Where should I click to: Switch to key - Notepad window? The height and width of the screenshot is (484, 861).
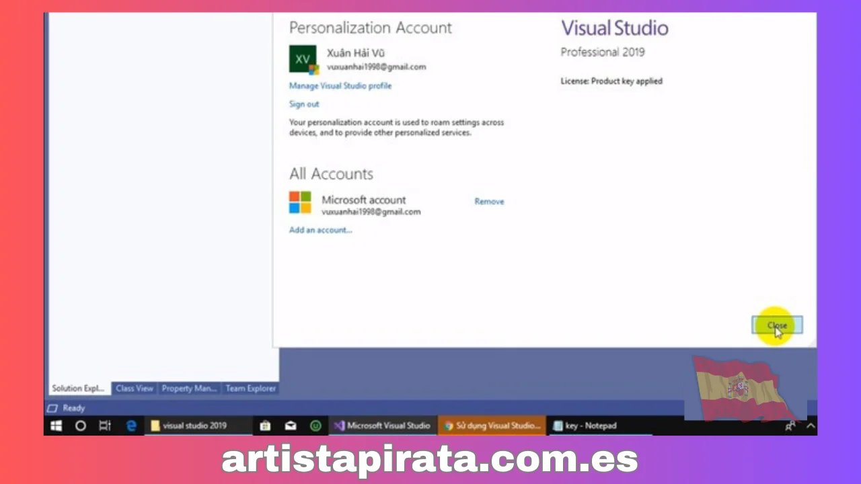(584, 426)
